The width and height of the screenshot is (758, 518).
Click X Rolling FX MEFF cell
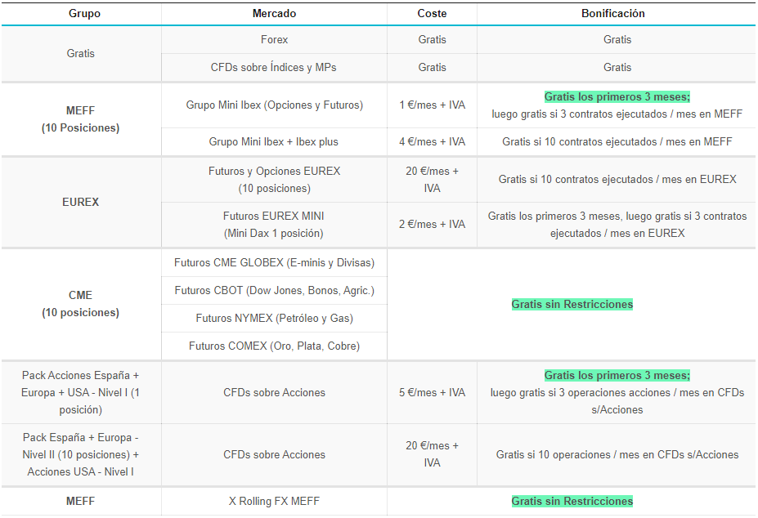tap(274, 501)
